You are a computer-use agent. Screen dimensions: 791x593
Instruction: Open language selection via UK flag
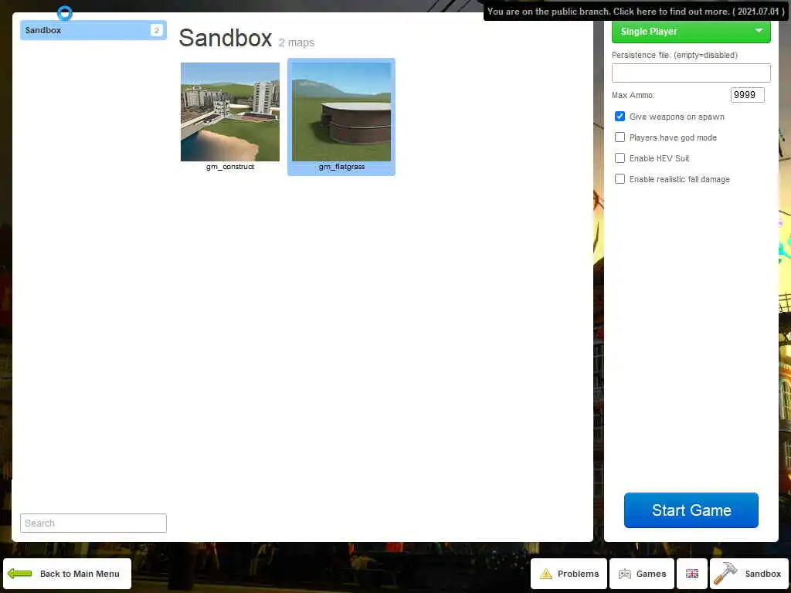point(692,574)
